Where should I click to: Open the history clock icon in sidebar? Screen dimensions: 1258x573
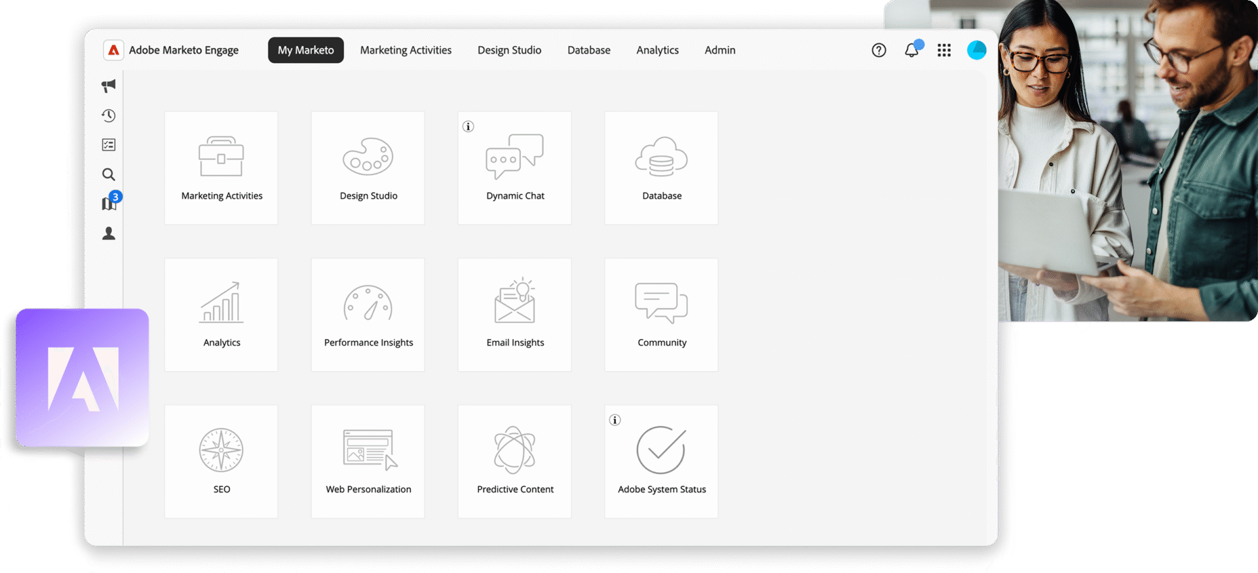[109, 115]
